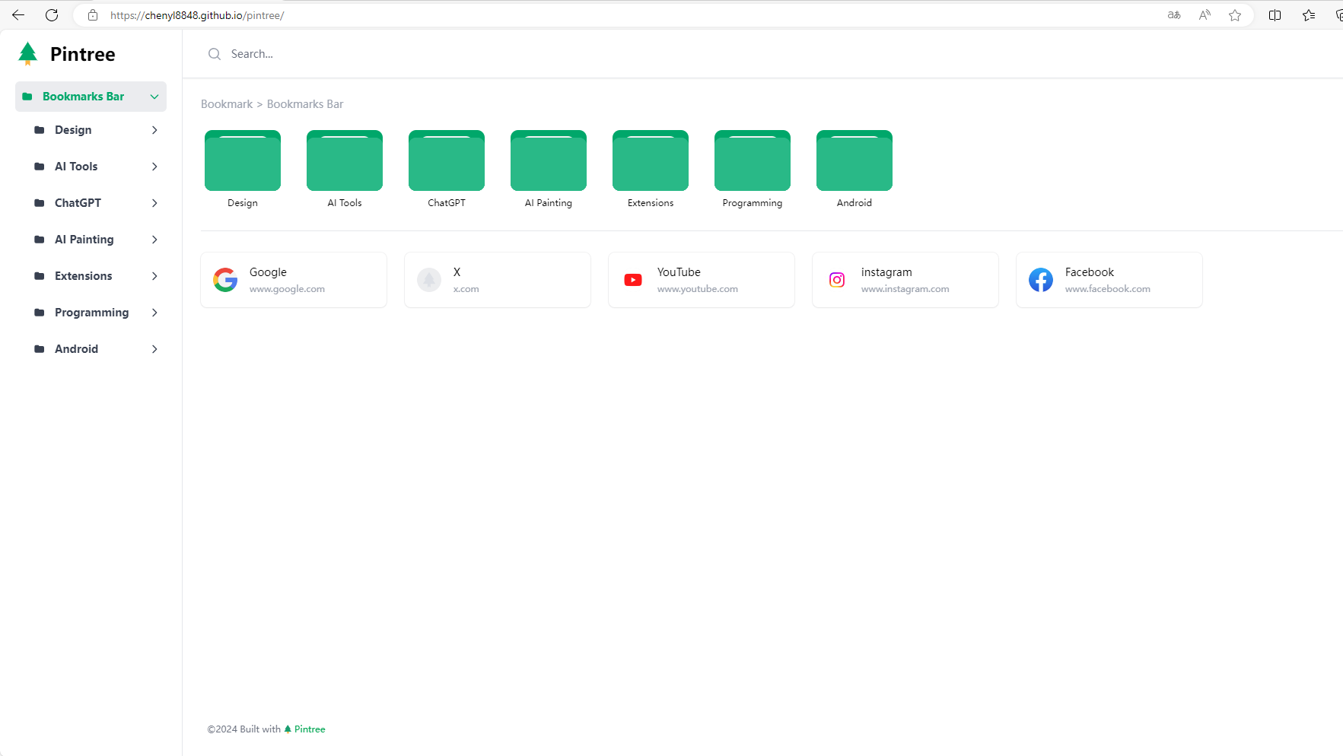1343x756 pixels.
Task: Click the Bookmark breadcrumb link
Action: 227,104
